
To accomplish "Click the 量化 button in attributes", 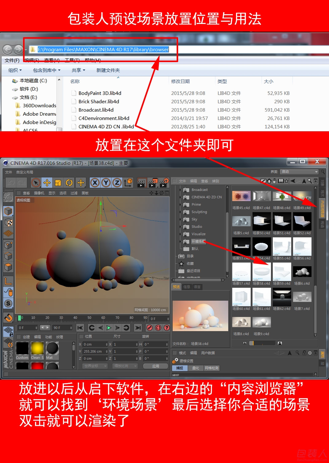I will pyautogui.click(x=196, y=368).
